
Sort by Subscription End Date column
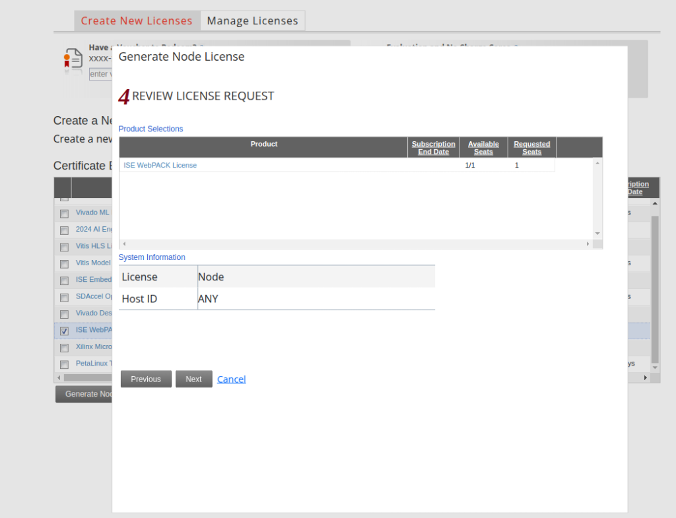tap(433, 148)
